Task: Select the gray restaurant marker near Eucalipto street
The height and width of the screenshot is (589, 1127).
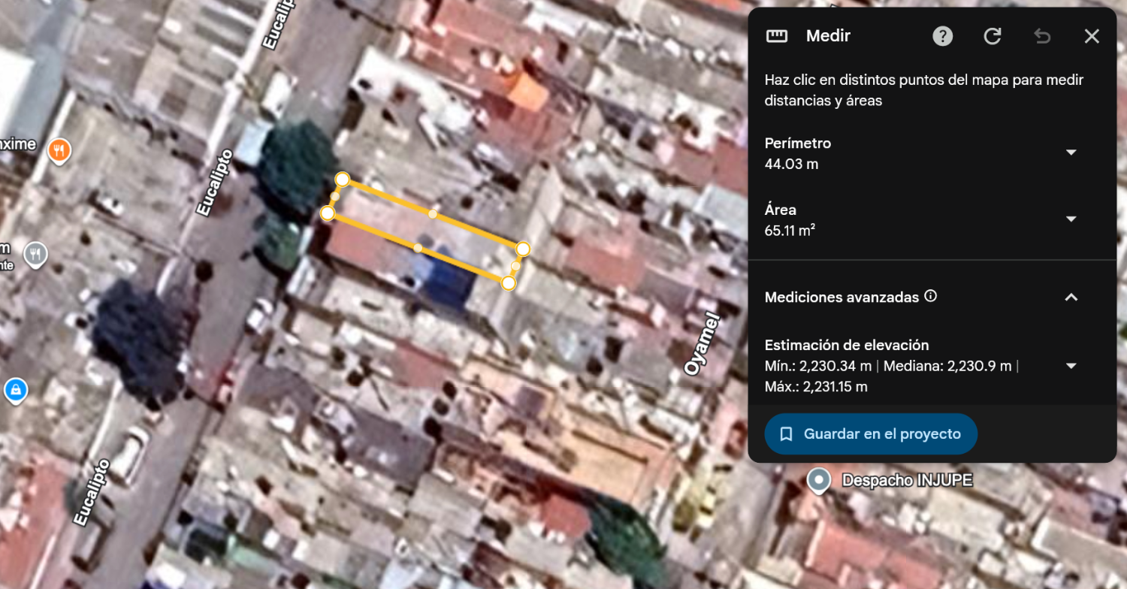Action: 35,255
